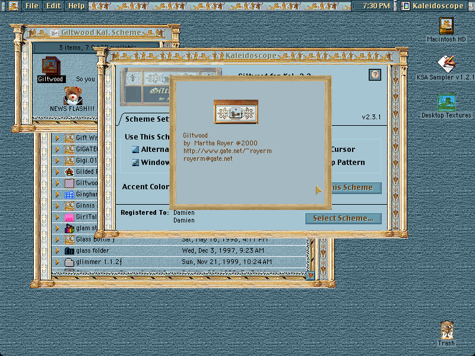Screen dimensions: 475x356
Task: Click the Select Scheme… button
Action: tap(343, 218)
